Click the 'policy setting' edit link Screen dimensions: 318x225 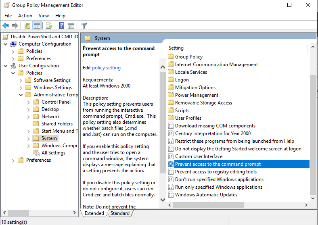click(x=107, y=68)
